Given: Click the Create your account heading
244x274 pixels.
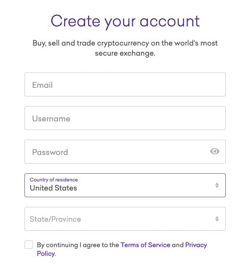Looking at the screenshot, I should (125, 21).
